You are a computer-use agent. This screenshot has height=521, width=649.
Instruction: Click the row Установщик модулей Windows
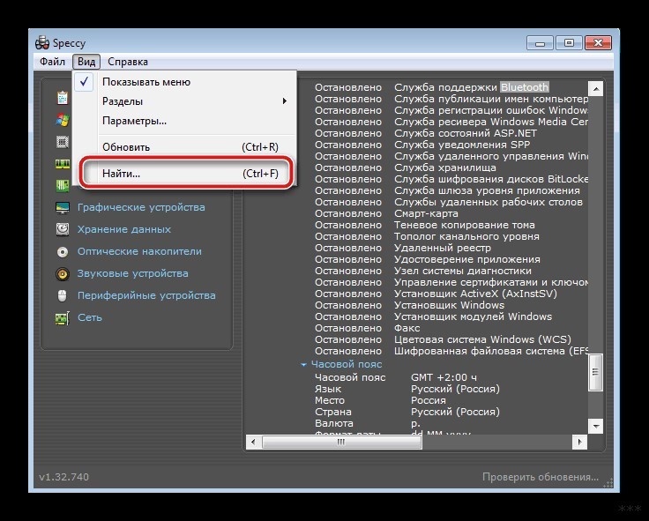(433, 316)
